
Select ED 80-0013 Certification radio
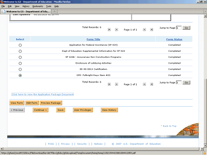pos(20,69)
